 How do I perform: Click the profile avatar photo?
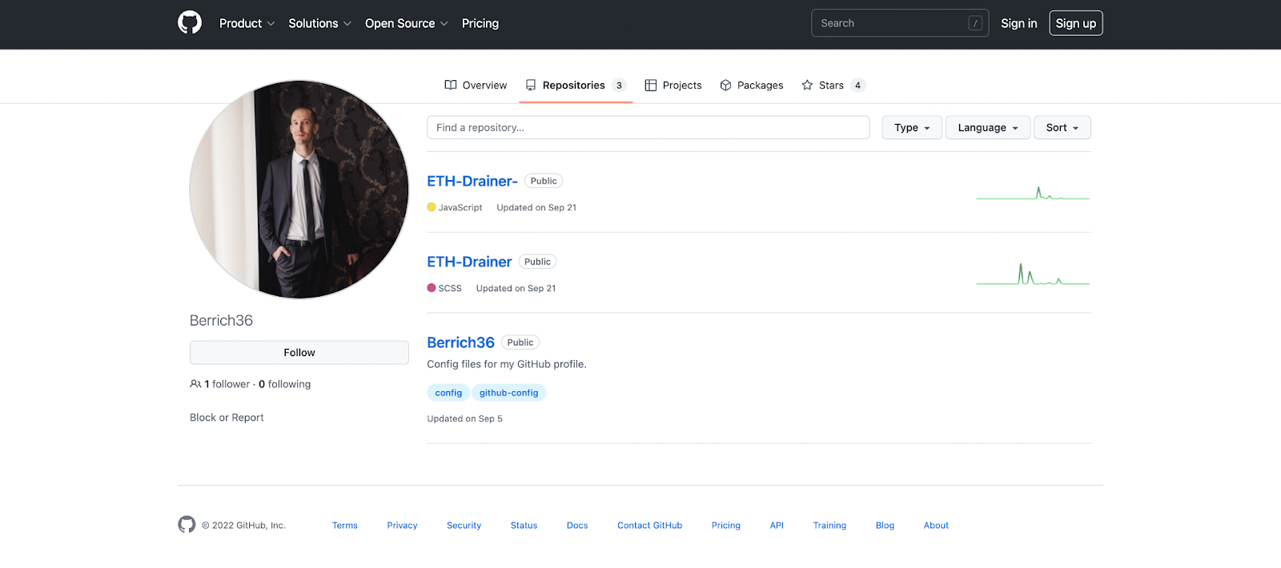click(299, 190)
